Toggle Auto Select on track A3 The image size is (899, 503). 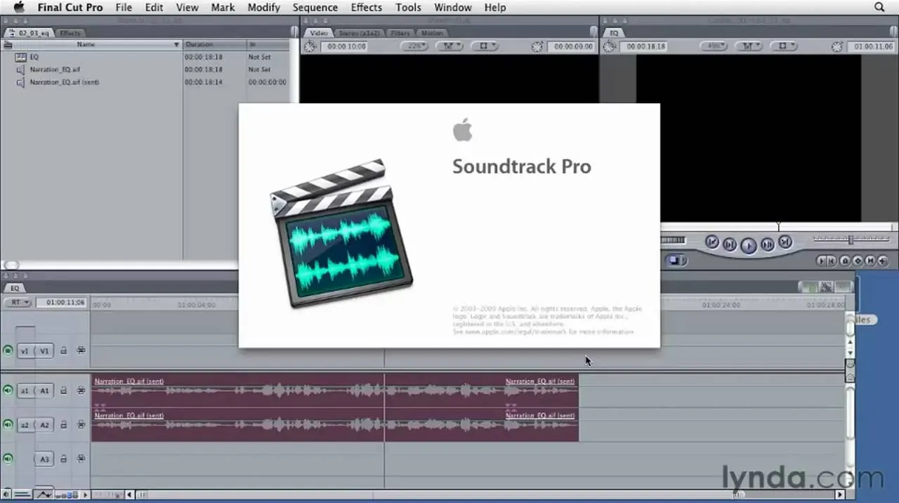(x=81, y=459)
